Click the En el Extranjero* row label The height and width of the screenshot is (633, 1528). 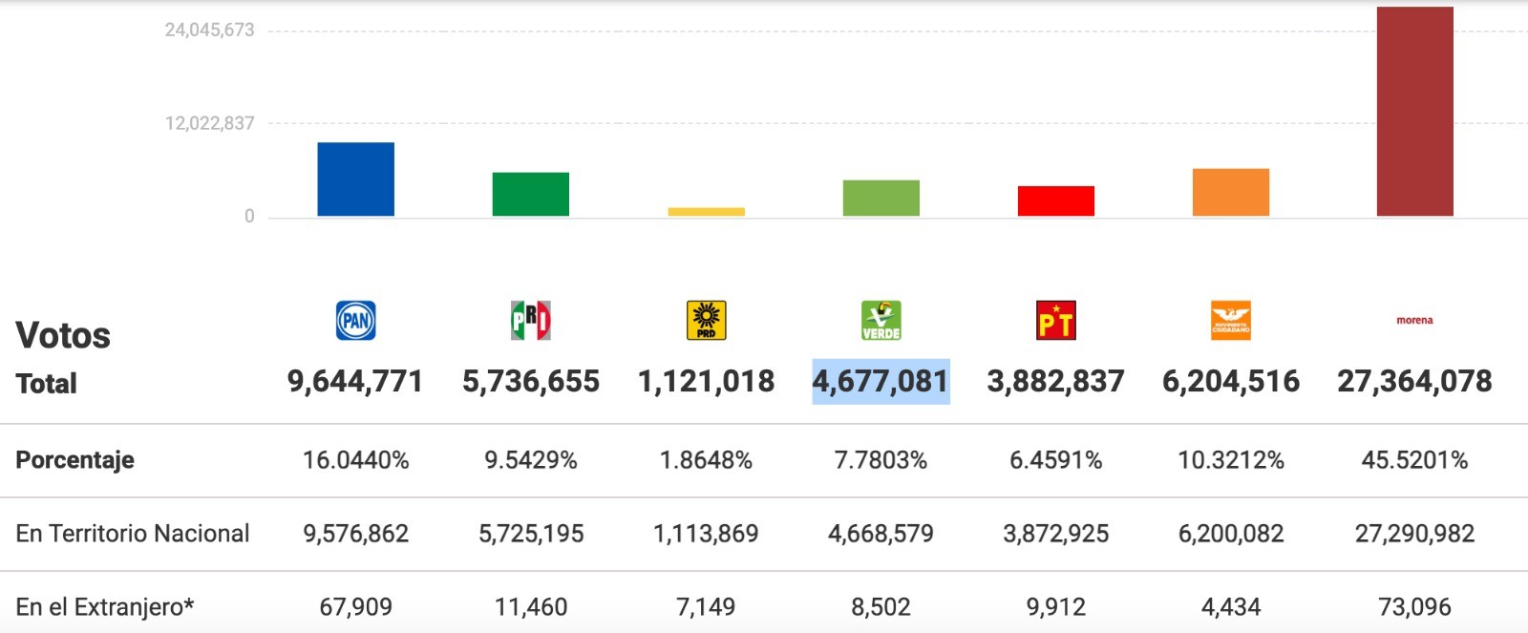[x=105, y=607]
